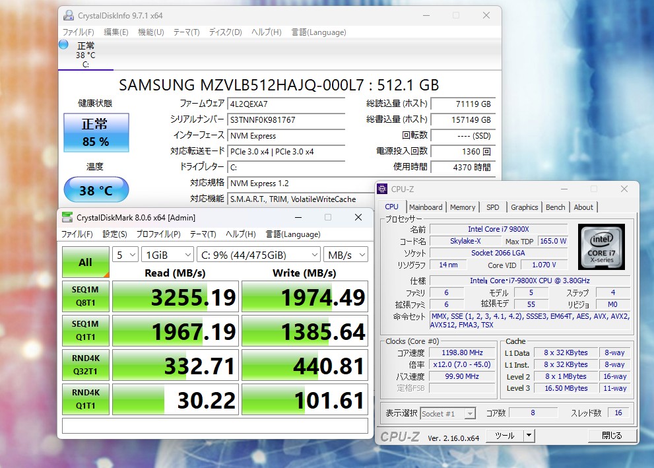Viewport: 654px width, 468px height.
Task: Click the CPU-Z title bar app icon
Action: click(382, 189)
